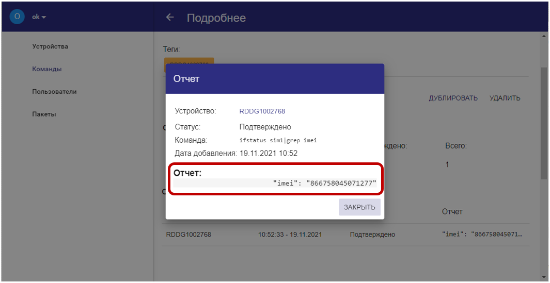550x283 pixels.
Task: Go to Пользователи in the sidebar
Action: [54, 92]
